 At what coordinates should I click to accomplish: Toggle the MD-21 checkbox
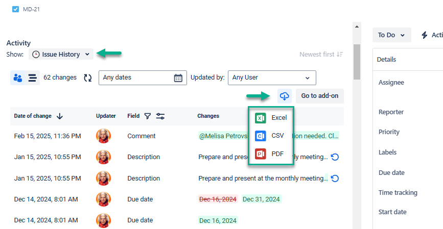coord(15,9)
